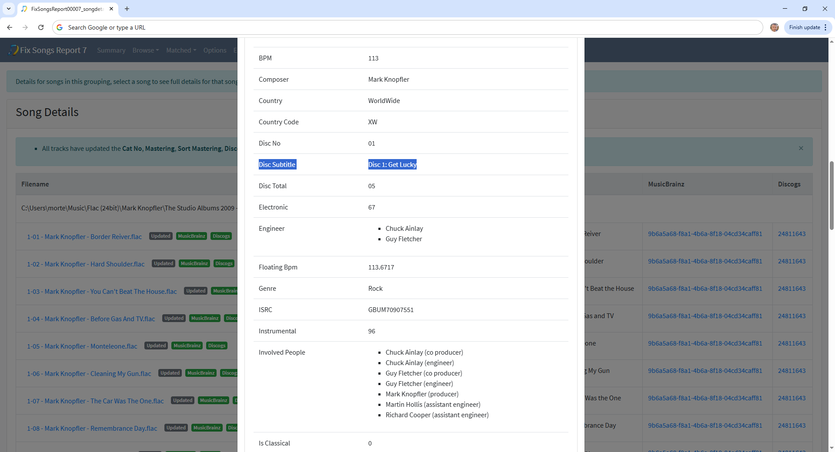This screenshot has height=452, width=835.
Task: Open MusicBrainz ID link for Hard Shoulder row
Action: (x=705, y=261)
